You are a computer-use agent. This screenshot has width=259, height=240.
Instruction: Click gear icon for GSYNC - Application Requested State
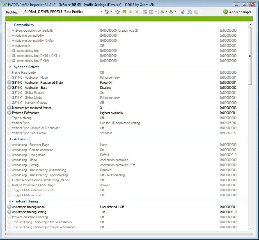[x=9, y=82]
